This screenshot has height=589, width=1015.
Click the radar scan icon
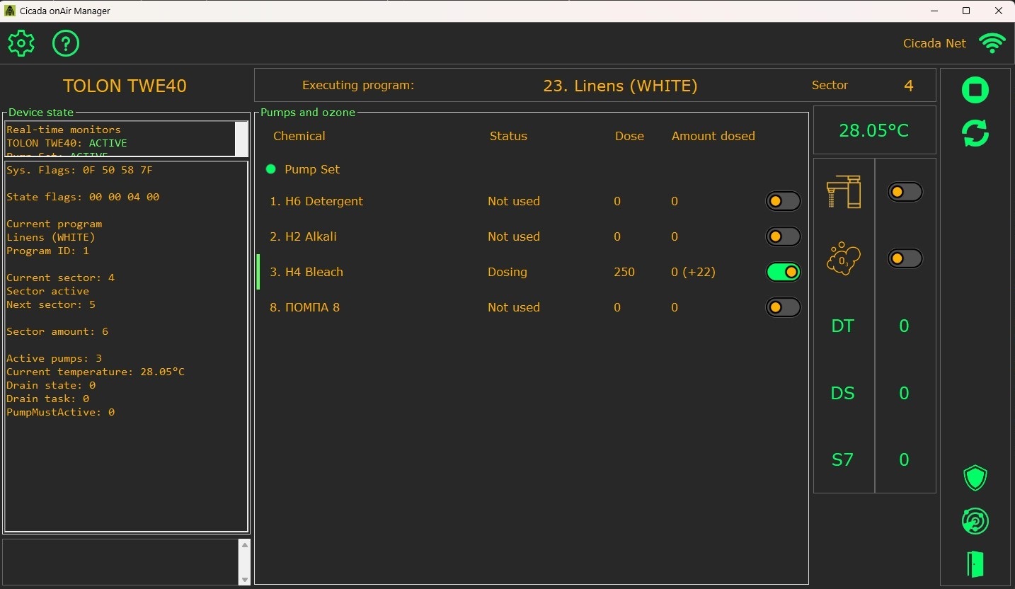pos(975,522)
